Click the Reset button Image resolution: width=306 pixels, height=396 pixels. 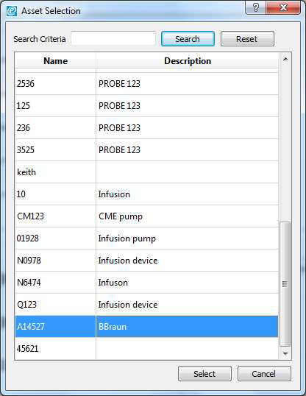[247, 39]
